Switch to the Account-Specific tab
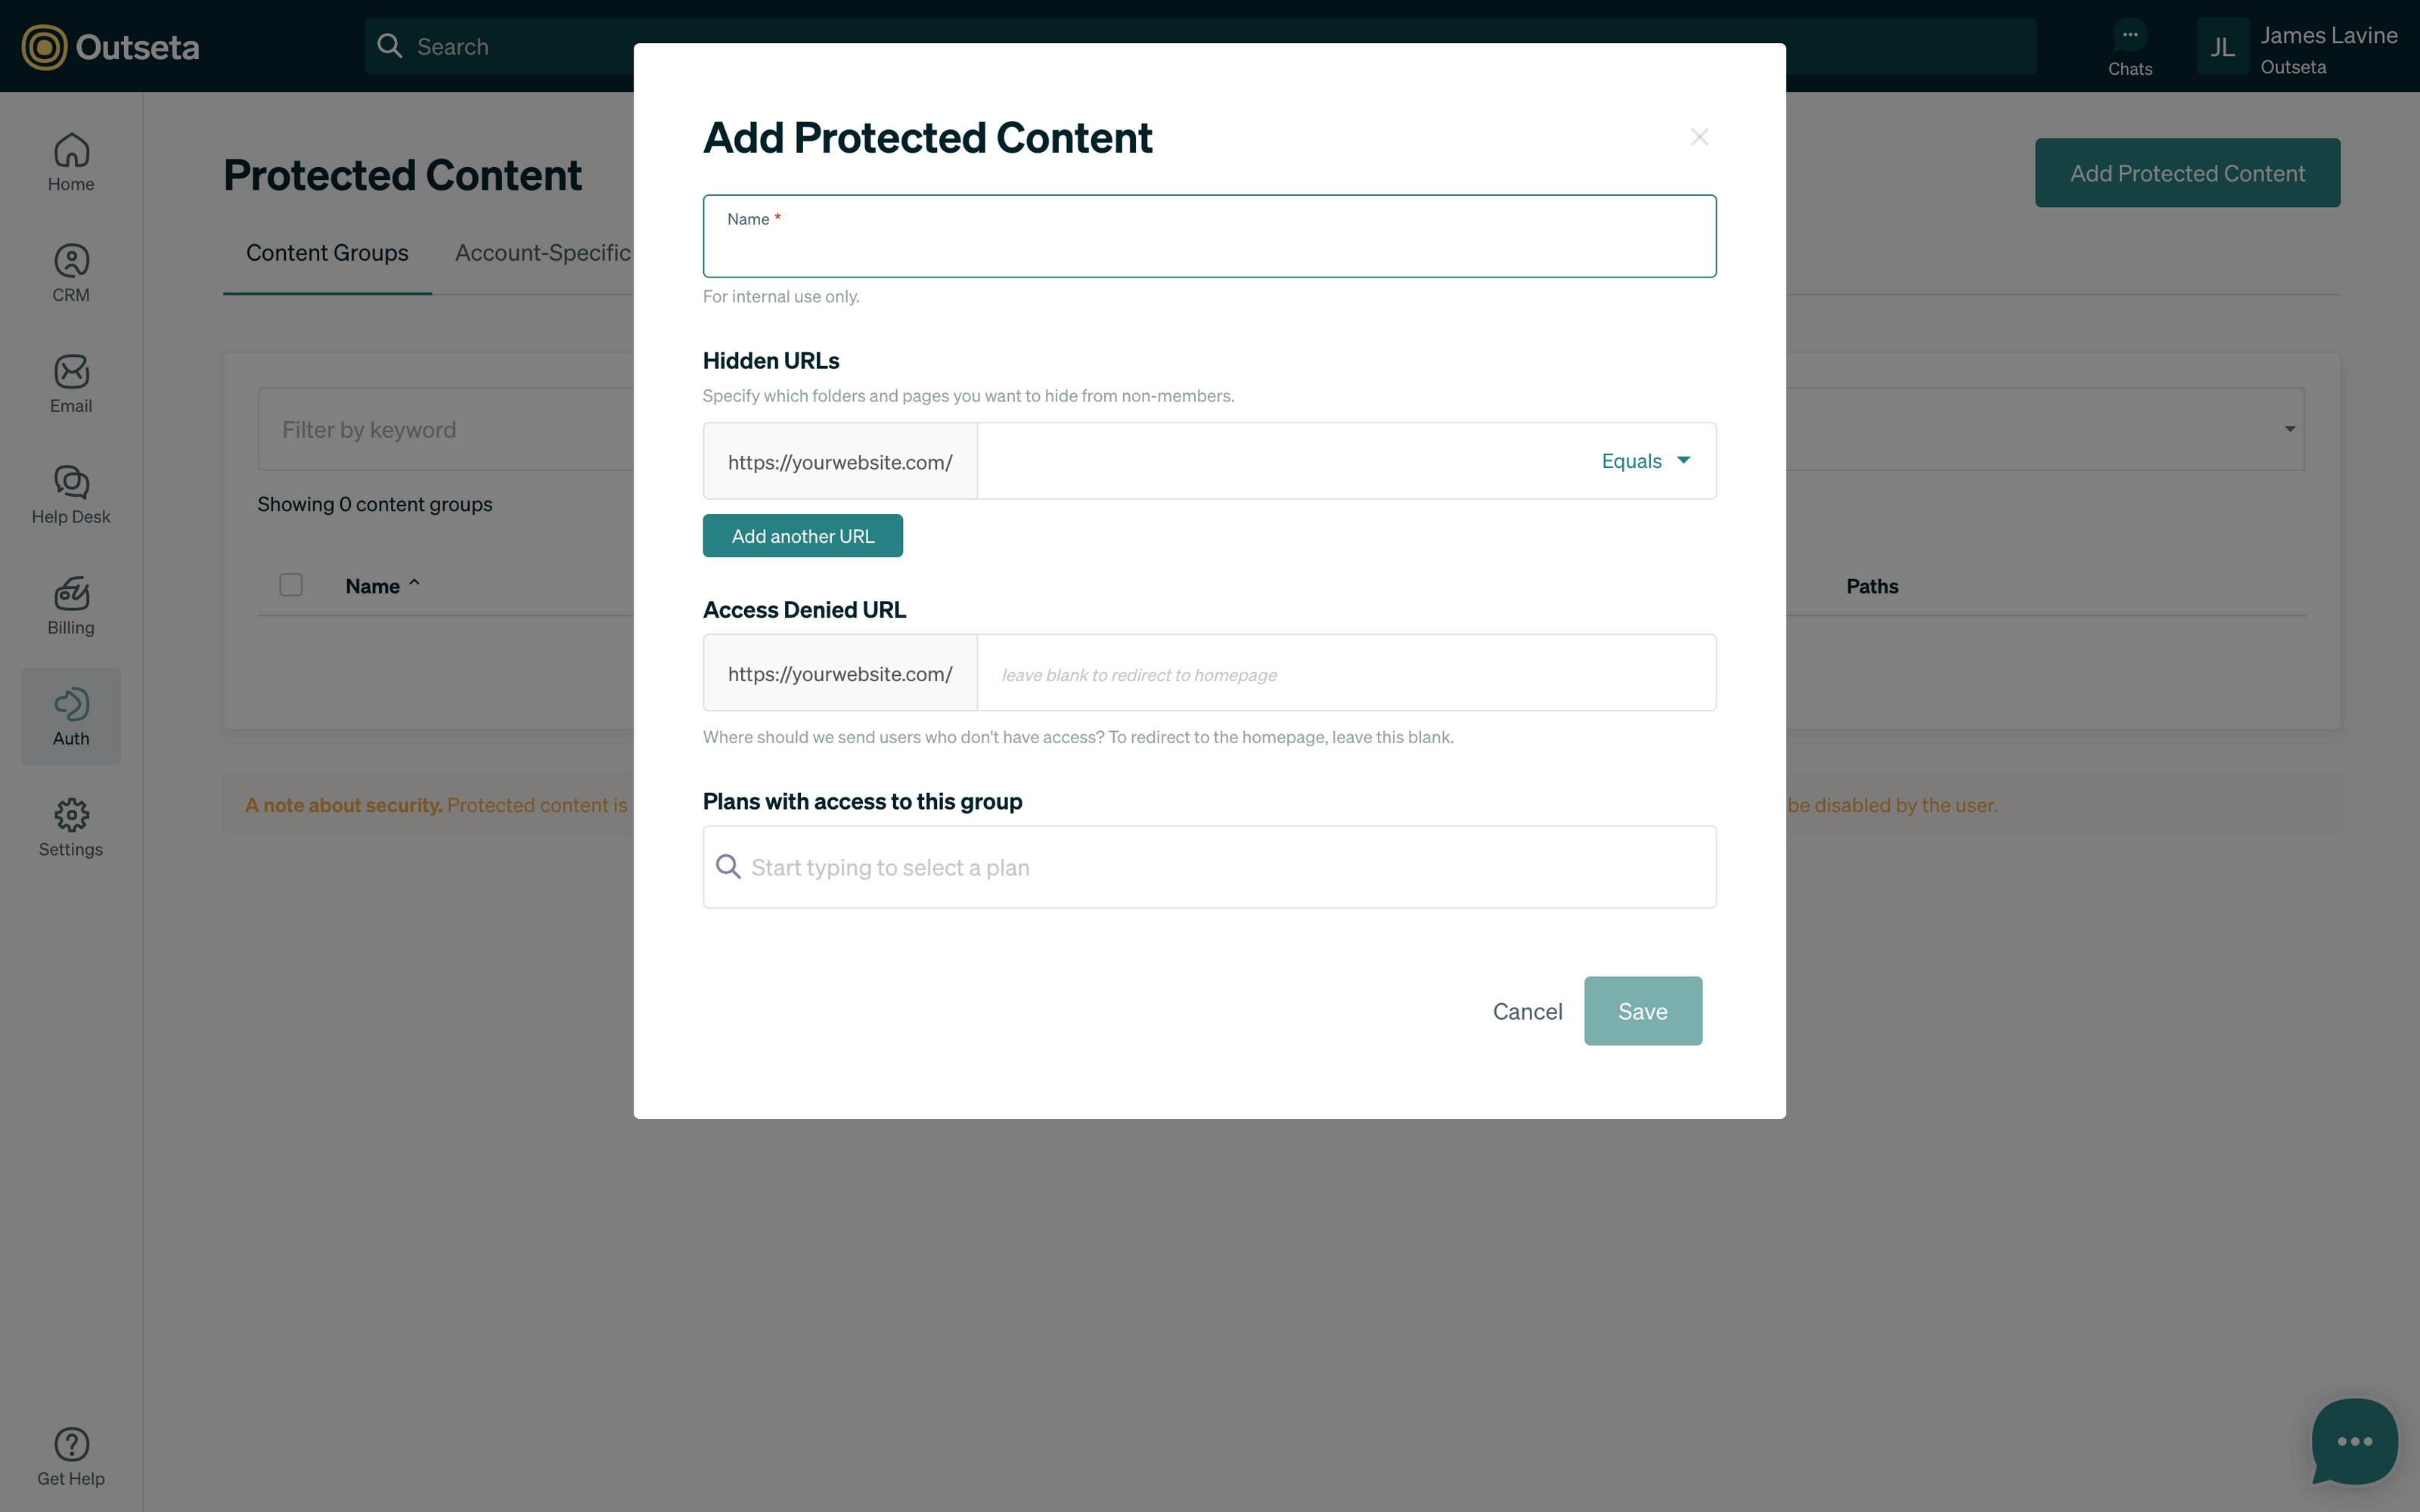The image size is (2420, 1512). (x=543, y=252)
